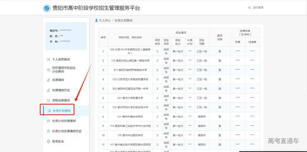Click the 志愿填报 pencil icon
This screenshot has width=307, height=152.
point(49,80)
